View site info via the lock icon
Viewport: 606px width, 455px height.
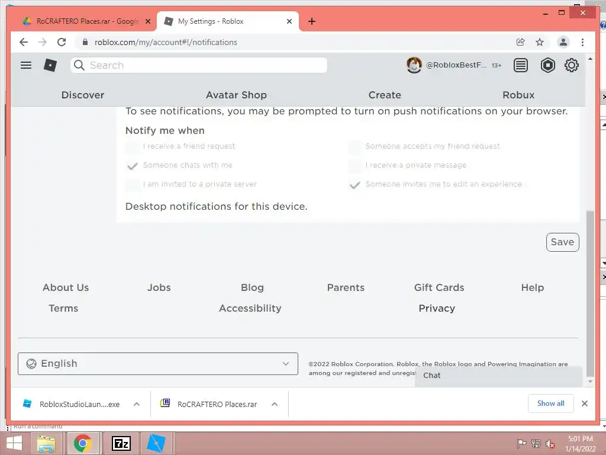tap(85, 42)
